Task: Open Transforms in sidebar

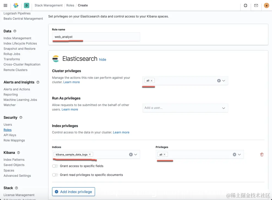Action: 12,59
